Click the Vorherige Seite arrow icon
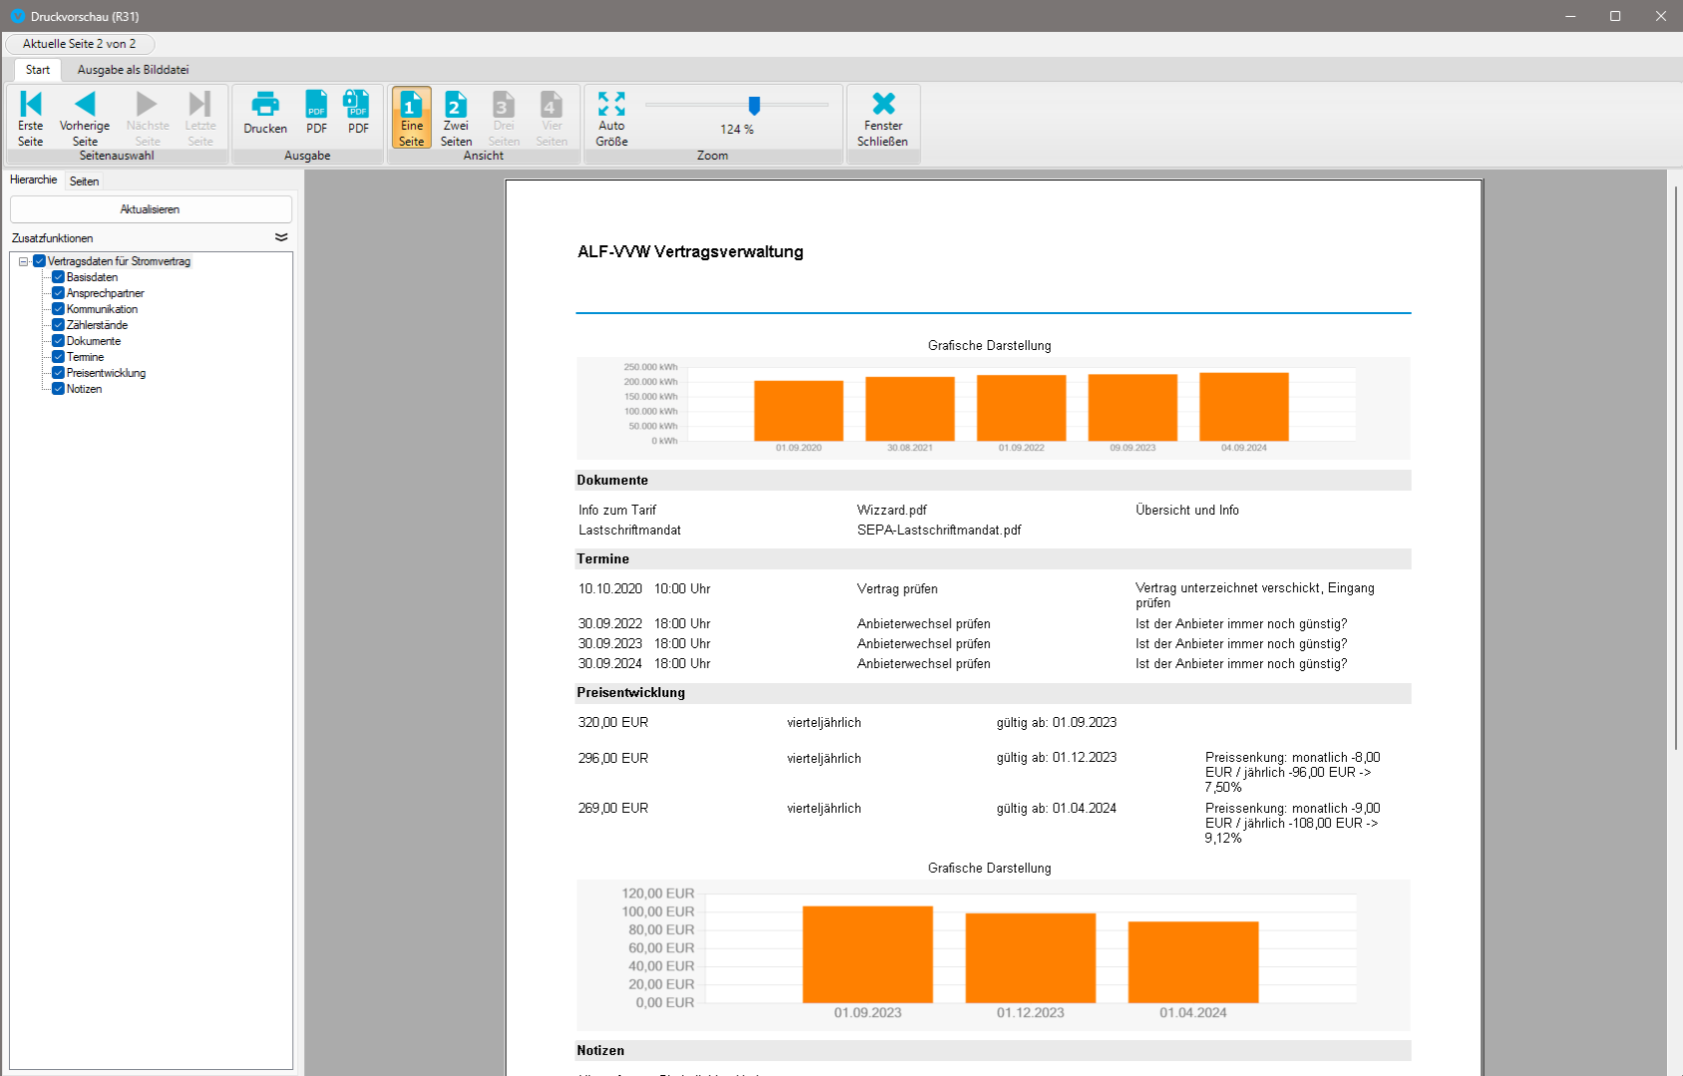 coord(85,104)
